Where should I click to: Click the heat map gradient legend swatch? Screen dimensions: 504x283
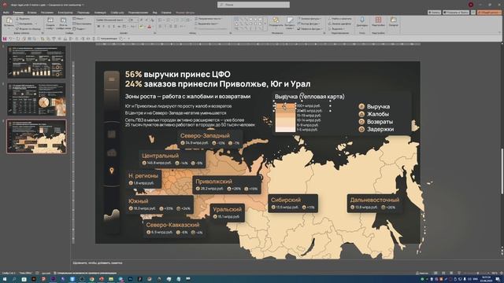coord(285,117)
